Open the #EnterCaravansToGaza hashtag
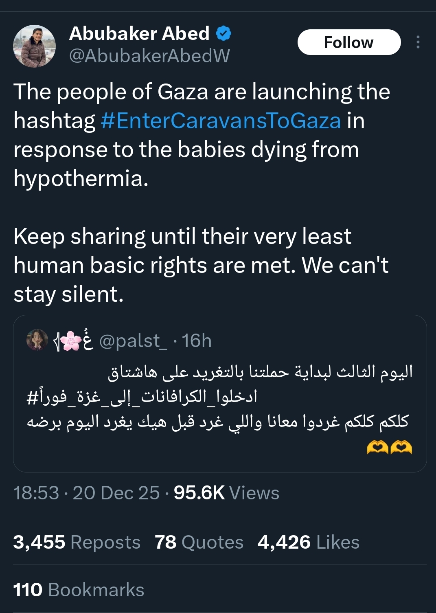The height and width of the screenshot is (613, 436). (220, 121)
